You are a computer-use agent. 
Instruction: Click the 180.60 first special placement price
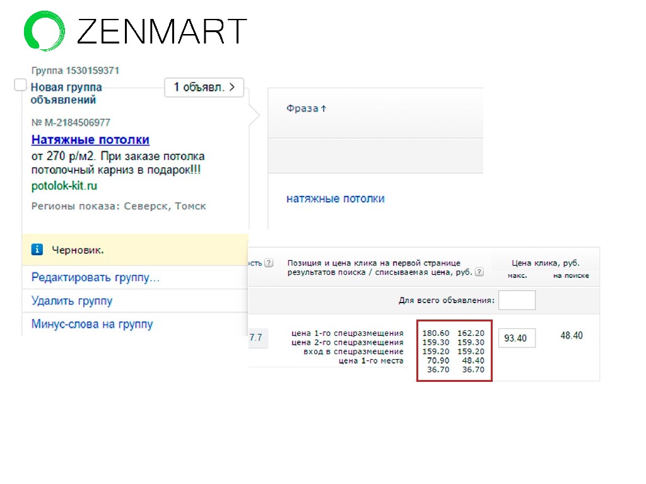click(436, 333)
